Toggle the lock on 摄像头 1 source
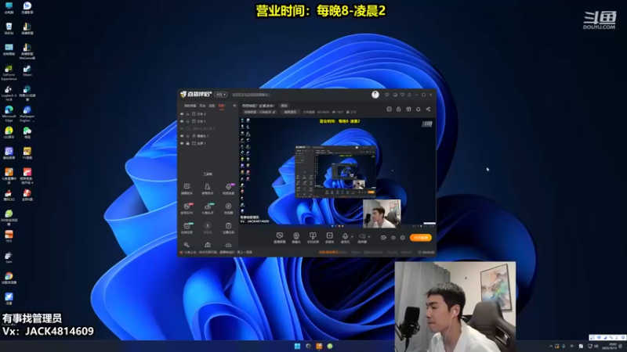The height and width of the screenshot is (352, 627). tap(187, 136)
